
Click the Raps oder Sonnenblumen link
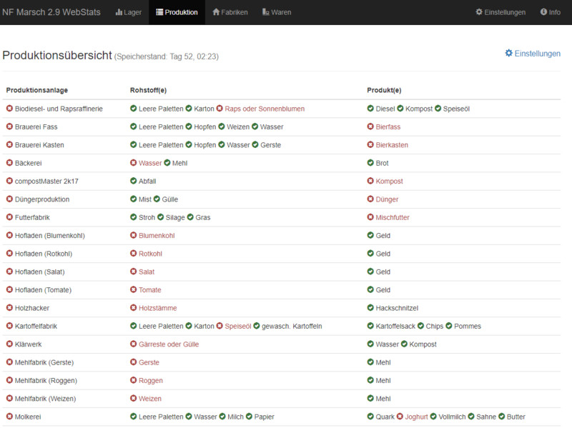click(265, 109)
